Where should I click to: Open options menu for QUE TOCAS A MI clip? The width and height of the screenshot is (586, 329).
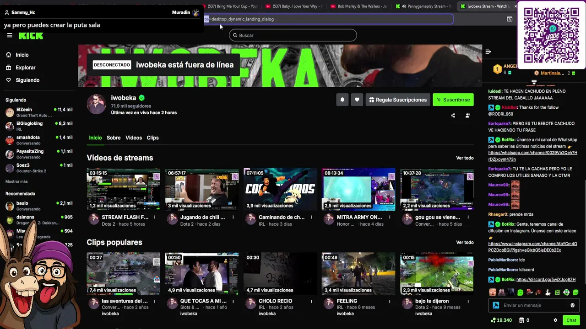pyautogui.click(x=233, y=302)
